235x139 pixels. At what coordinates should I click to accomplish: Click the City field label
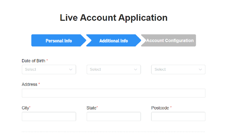click(x=25, y=108)
